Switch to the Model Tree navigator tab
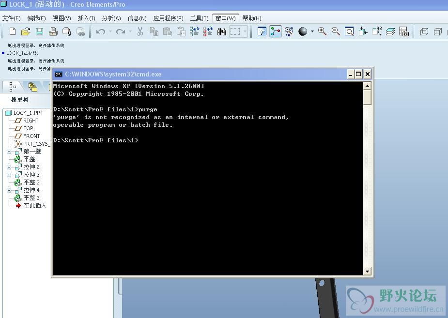This screenshot has width=448, height=318. click(x=13, y=87)
